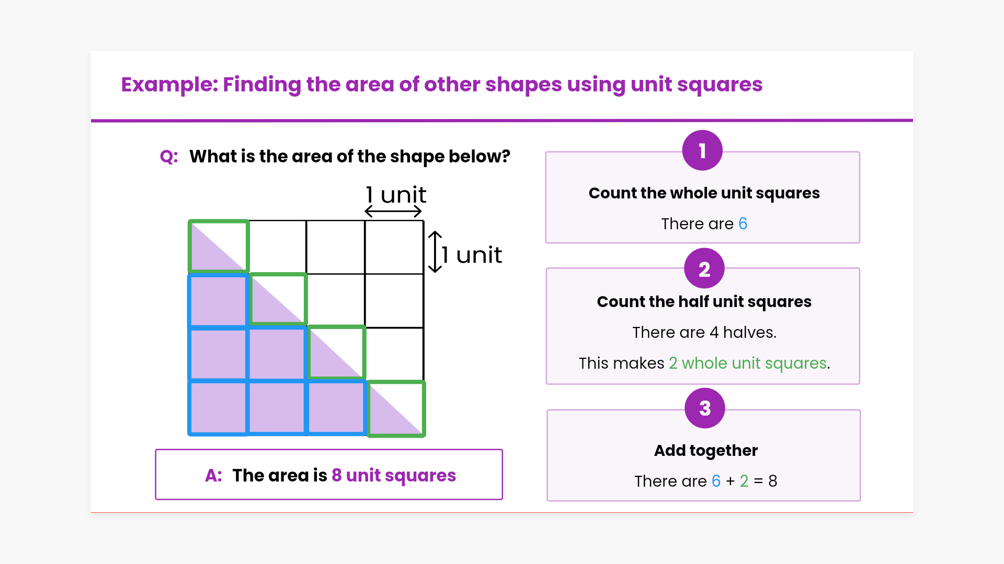
Task: Select the green-outlined half square in the grid's bottom row
Action: (x=396, y=409)
